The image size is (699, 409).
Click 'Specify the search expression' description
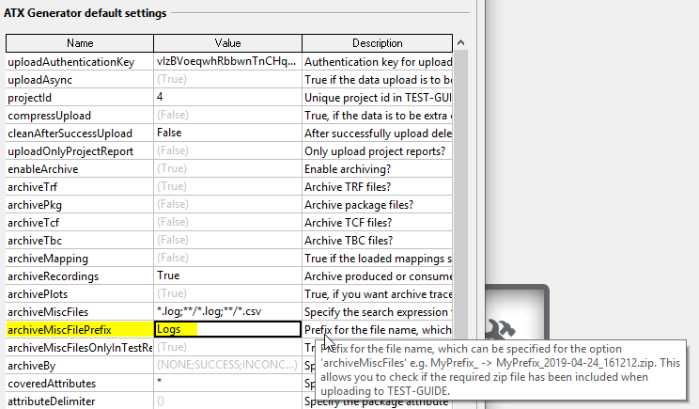(x=377, y=311)
